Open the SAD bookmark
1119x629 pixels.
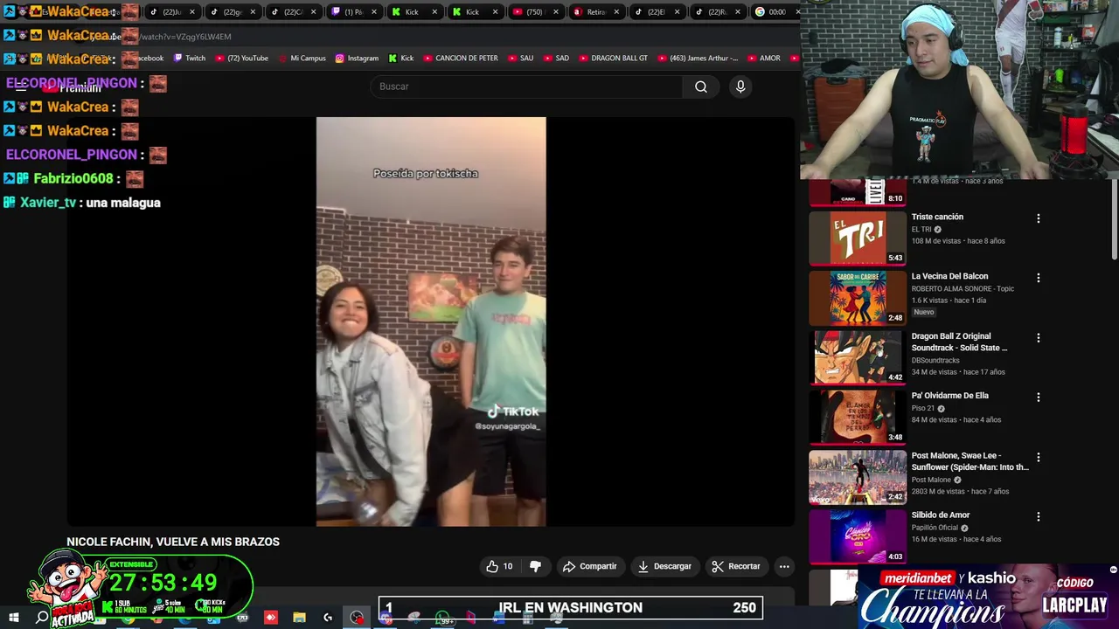(x=555, y=59)
